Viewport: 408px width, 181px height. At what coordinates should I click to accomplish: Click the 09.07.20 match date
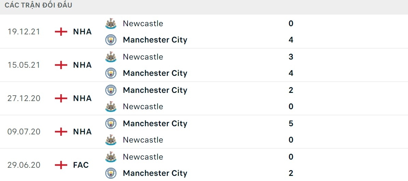tap(24, 132)
